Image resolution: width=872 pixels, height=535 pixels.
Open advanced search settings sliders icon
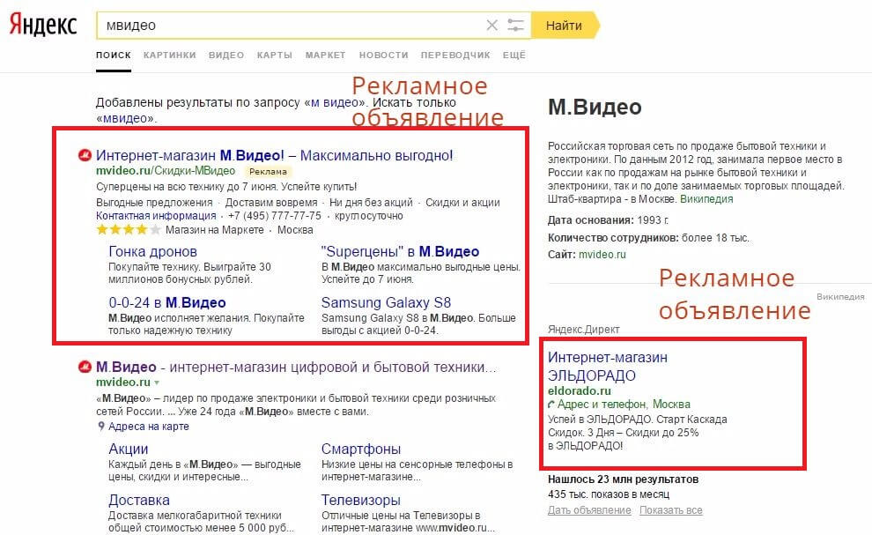click(515, 25)
